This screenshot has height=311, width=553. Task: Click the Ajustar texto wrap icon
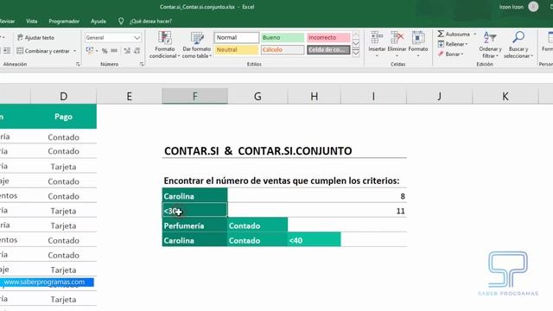click(20, 37)
